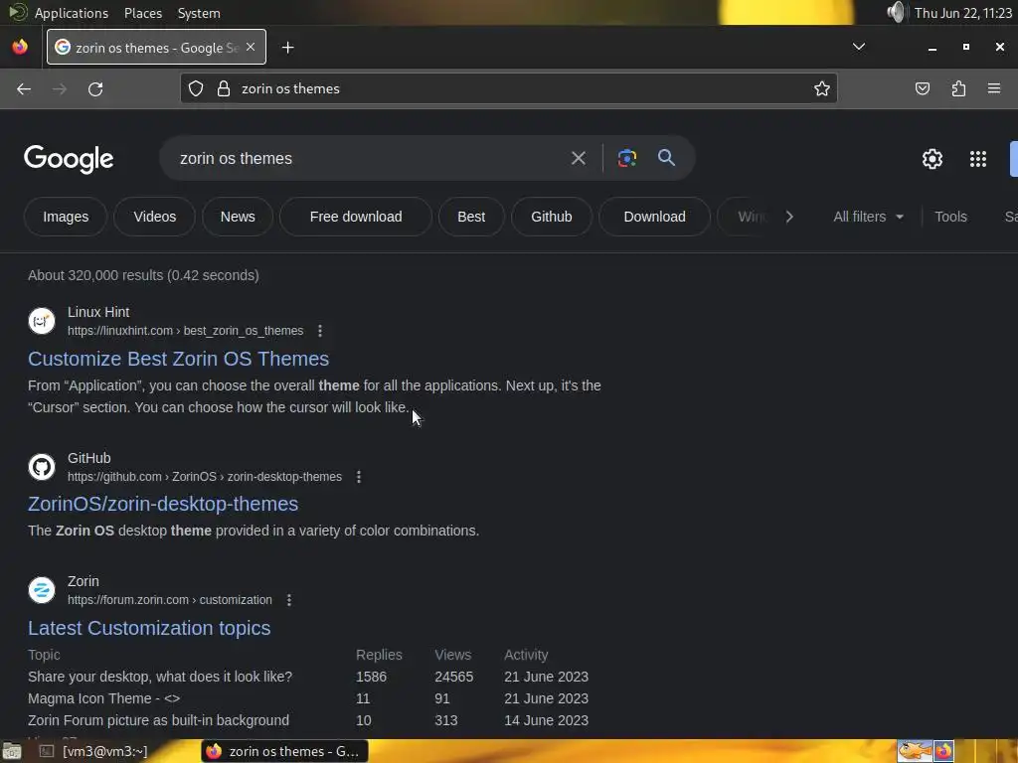
Task: Click 'About 320,000 results' text
Action: [x=96, y=275]
